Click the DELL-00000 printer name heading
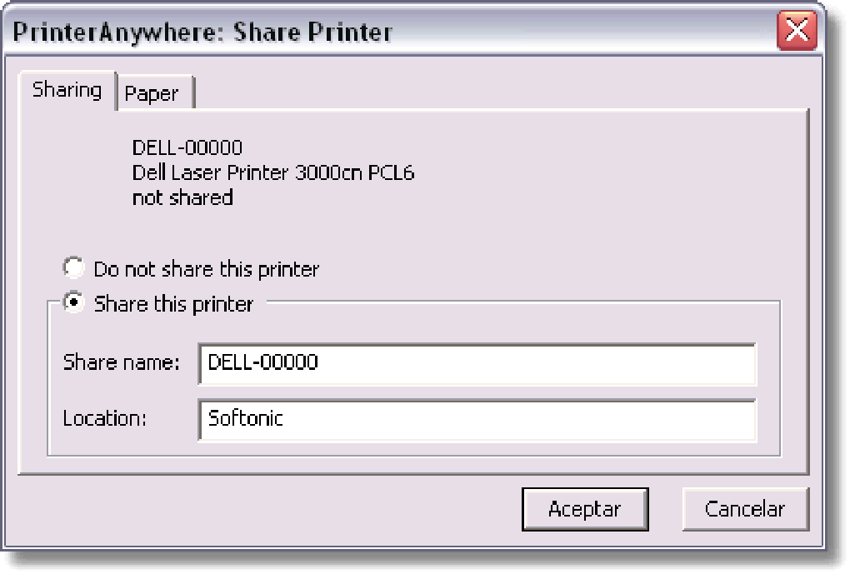 click(187, 148)
